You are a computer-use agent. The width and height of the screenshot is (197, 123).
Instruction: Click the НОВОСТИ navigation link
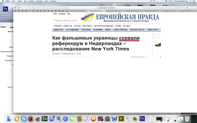pos(68,26)
